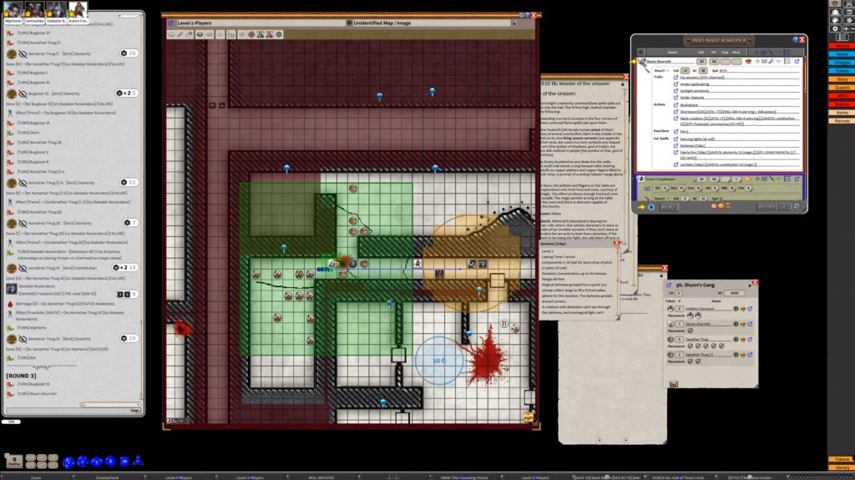The image size is (855, 480).
Task: Open Levitate spell link icon
Action: tap(675, 164)
